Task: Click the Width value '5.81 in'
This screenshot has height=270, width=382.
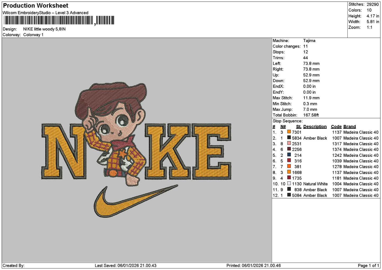Action: pyautogui.click(x=373, y=22)
